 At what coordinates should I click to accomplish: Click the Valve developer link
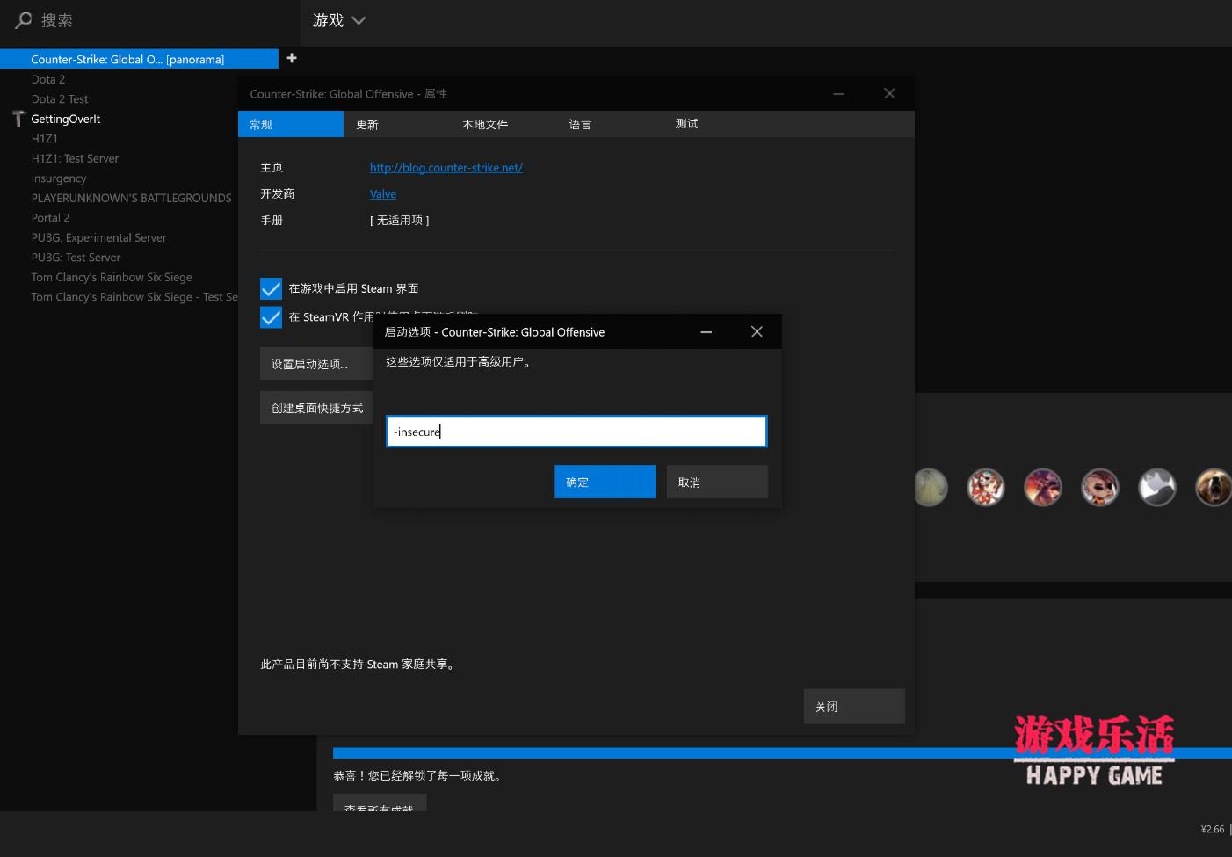pyautogui.click(x=383, y=193)
